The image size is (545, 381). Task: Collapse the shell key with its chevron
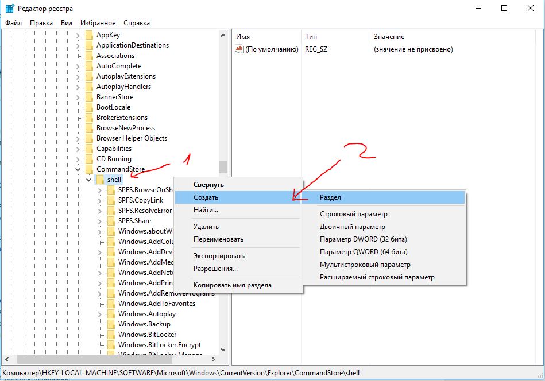pos(88,180)
